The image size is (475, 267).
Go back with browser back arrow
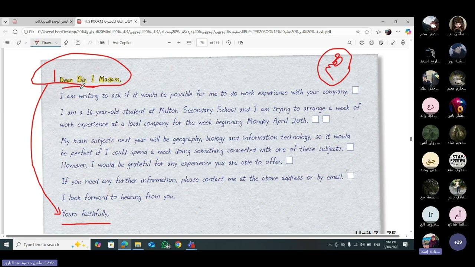click(6, 32)
